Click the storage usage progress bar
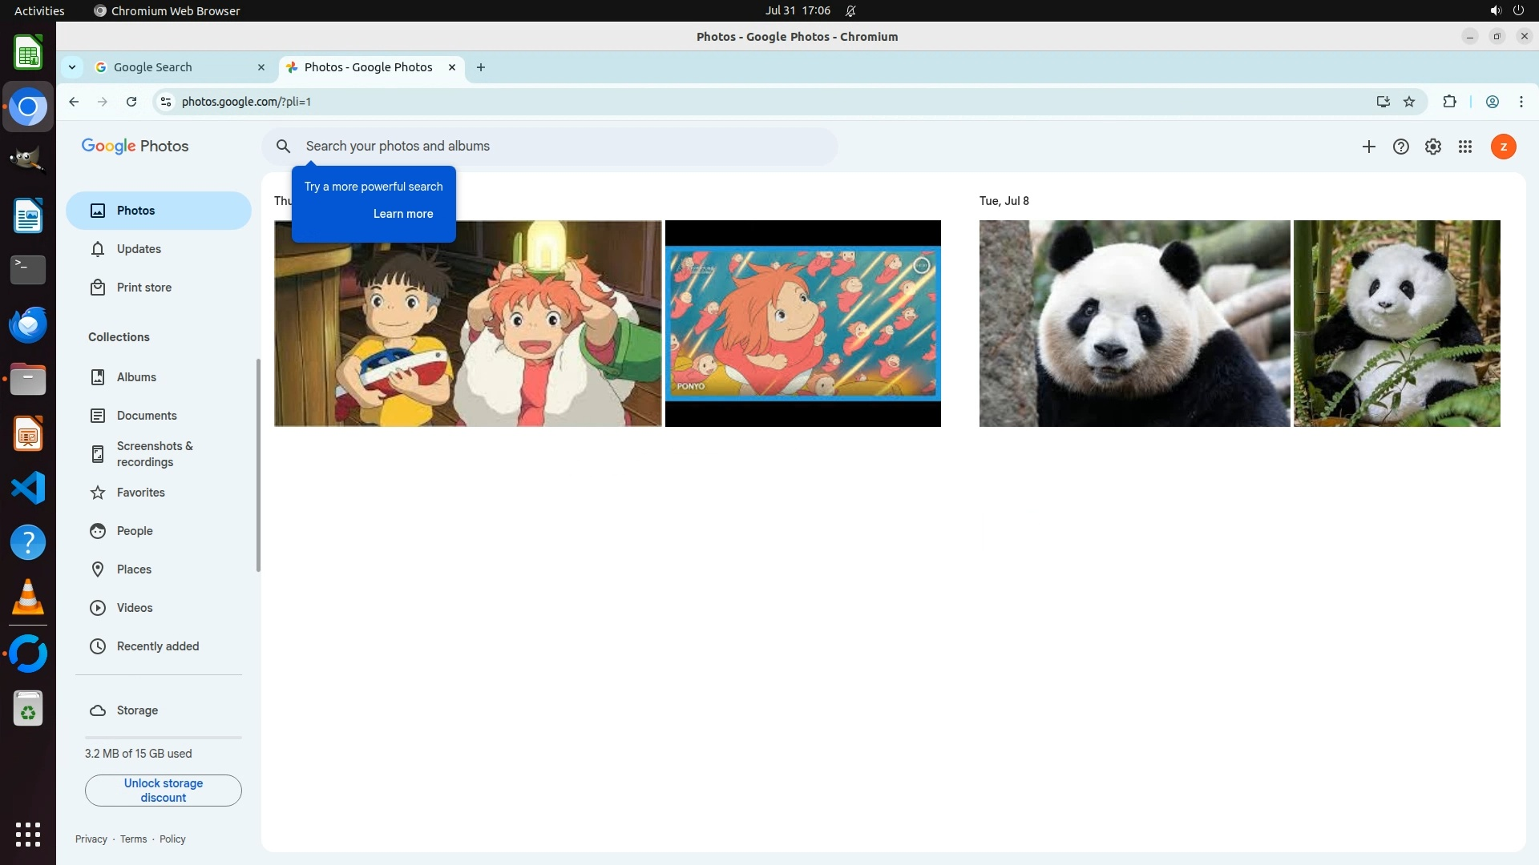1539x865 pixels. [163, 738]
